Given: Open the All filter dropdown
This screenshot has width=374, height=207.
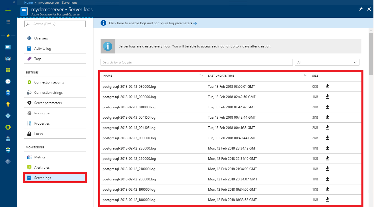Looking at the screenshot, I should click(327, 62).
